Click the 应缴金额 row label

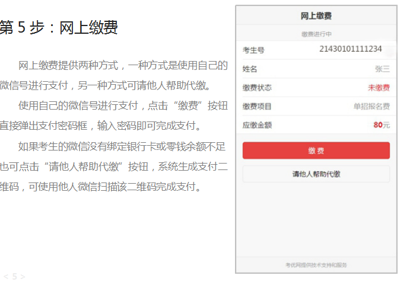tap(257, 126)
